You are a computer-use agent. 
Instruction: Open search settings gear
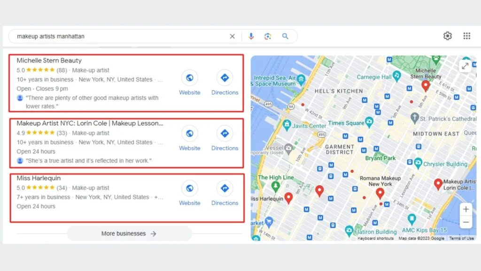pyautogui.click(x=448, y=36)
